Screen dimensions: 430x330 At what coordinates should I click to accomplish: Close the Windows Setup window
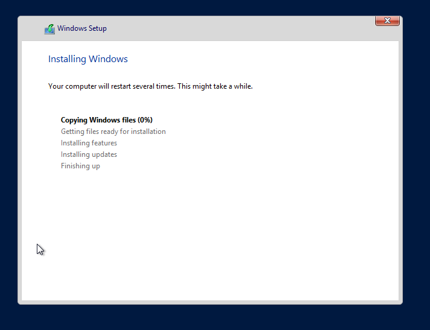387,21
